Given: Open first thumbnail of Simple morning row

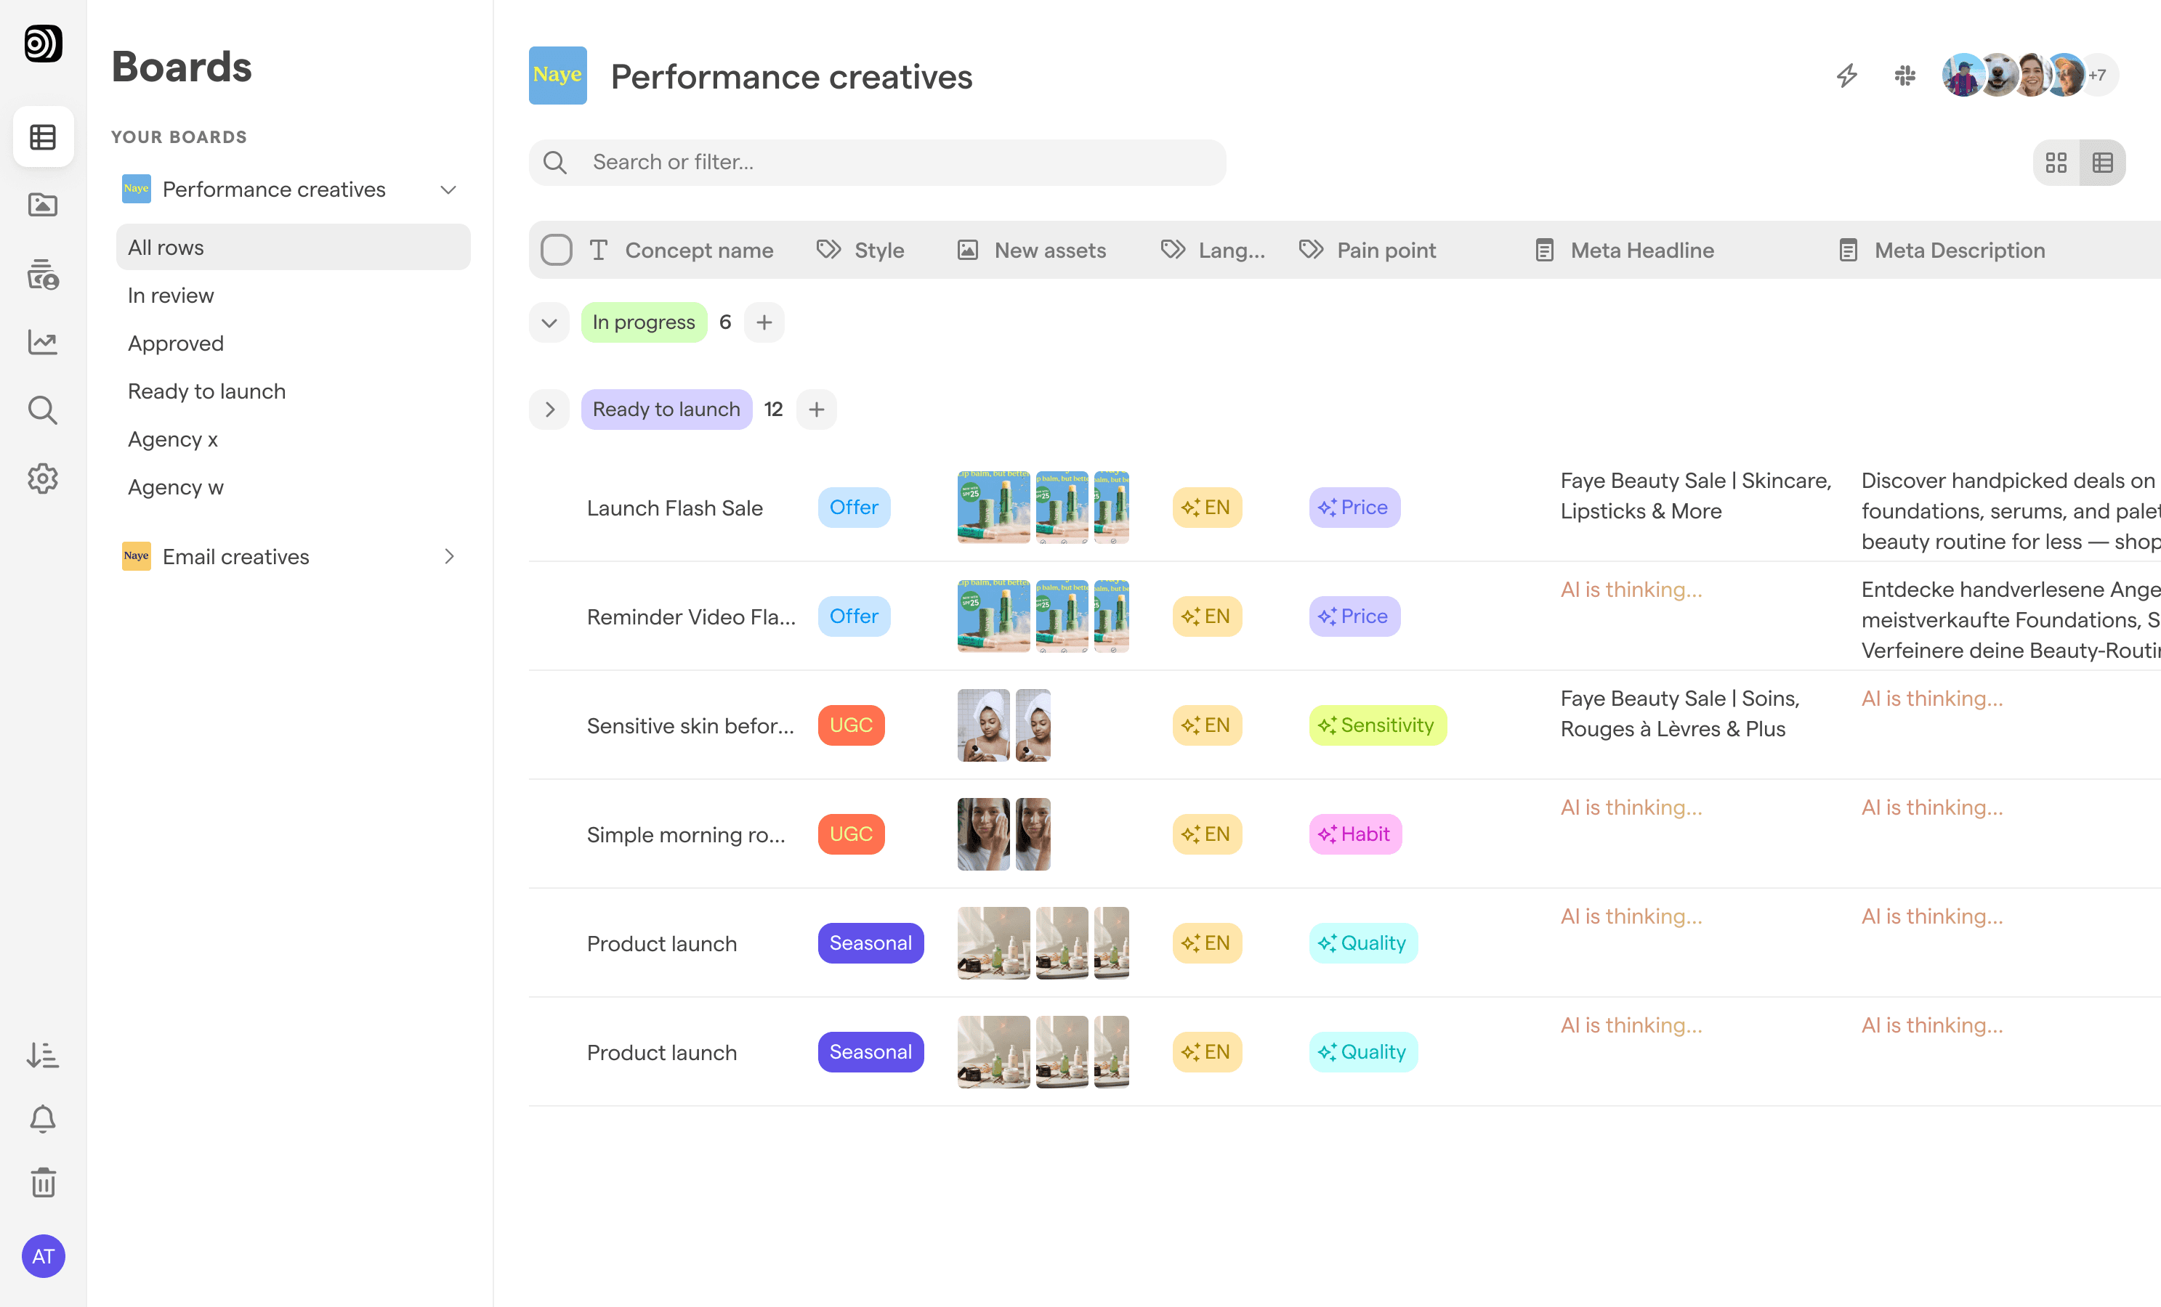Looking at the screenshot, I should pos(984,834).
